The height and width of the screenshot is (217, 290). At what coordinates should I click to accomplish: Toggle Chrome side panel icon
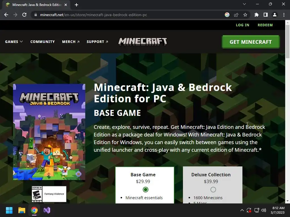pyautogui.click(x=266, y=15)
